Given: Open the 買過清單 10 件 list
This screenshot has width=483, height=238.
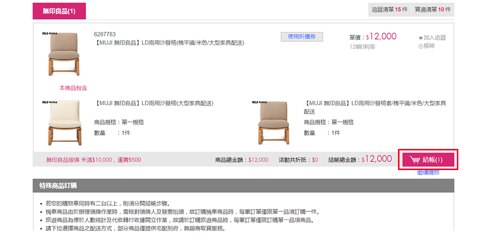Looking at the screenshot, I should pos(433,10).
